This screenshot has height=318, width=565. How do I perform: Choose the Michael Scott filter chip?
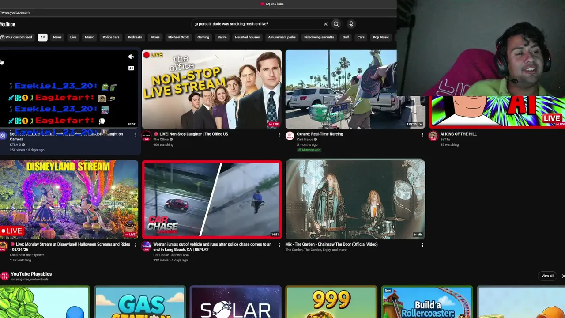point(178,37)
